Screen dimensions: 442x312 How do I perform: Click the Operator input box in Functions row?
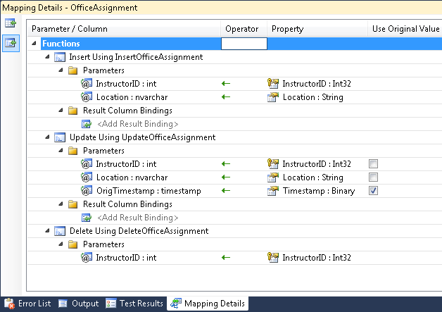tap(244, 44)
